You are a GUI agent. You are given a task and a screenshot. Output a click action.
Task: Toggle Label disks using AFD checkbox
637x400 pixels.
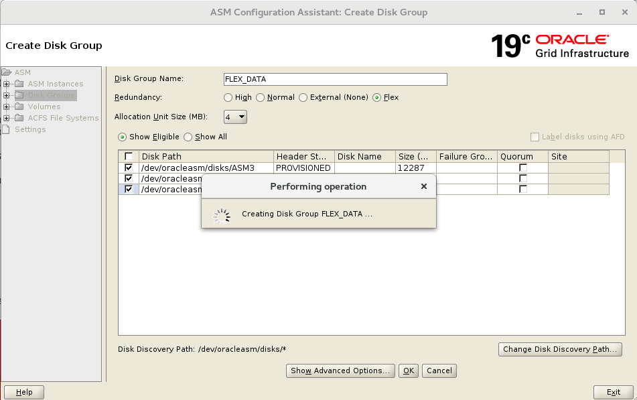pyautogui.click(x=535, y=137)
